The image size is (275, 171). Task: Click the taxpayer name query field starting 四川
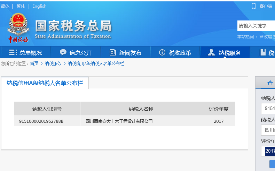point(268,130)
